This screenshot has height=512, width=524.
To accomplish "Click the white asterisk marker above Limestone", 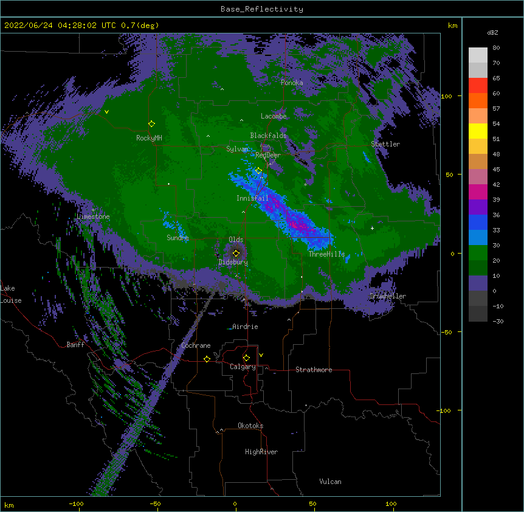I will pyautogui.click(x=93, y=210).
